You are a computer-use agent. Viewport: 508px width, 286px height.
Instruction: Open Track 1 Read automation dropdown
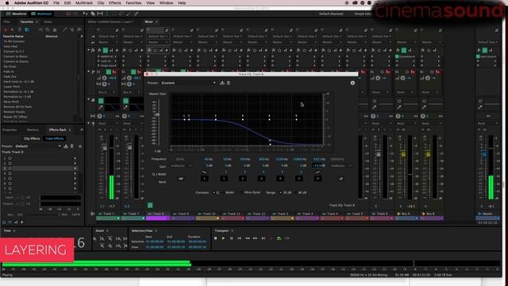click(x=108, y=124)
